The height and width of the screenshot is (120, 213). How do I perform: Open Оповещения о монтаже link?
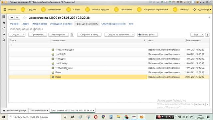61,24
